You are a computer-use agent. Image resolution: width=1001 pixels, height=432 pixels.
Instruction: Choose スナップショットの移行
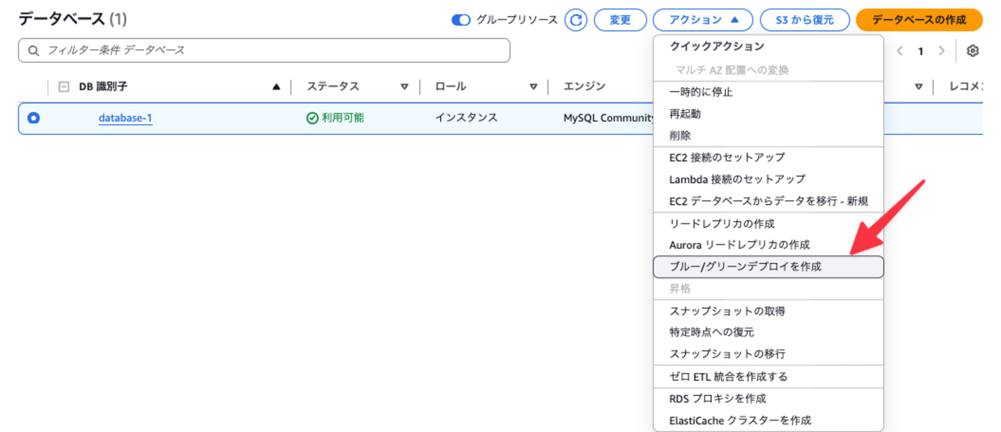pyautogui.click(x=768, y=354)
